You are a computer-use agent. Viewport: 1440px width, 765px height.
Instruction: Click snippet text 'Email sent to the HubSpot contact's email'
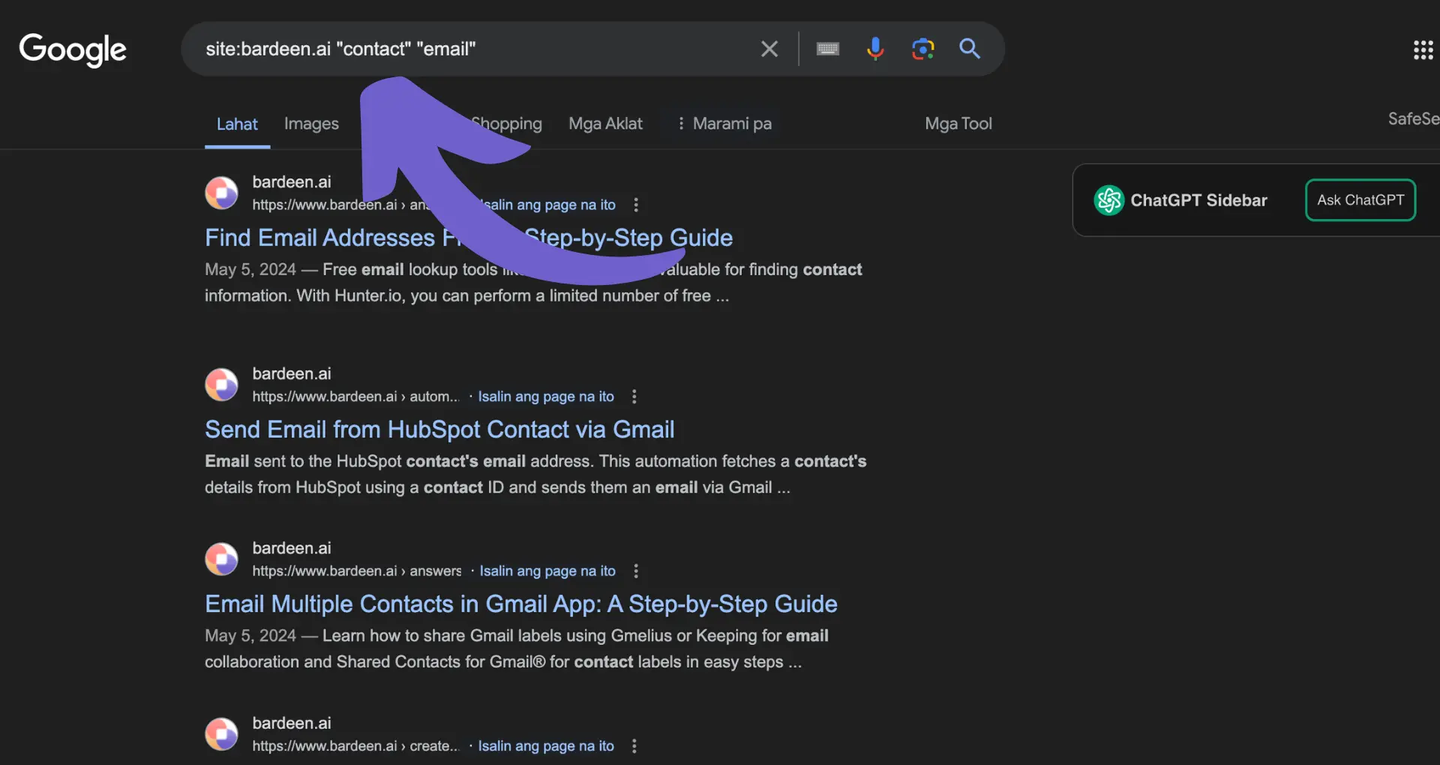(365, 461)
